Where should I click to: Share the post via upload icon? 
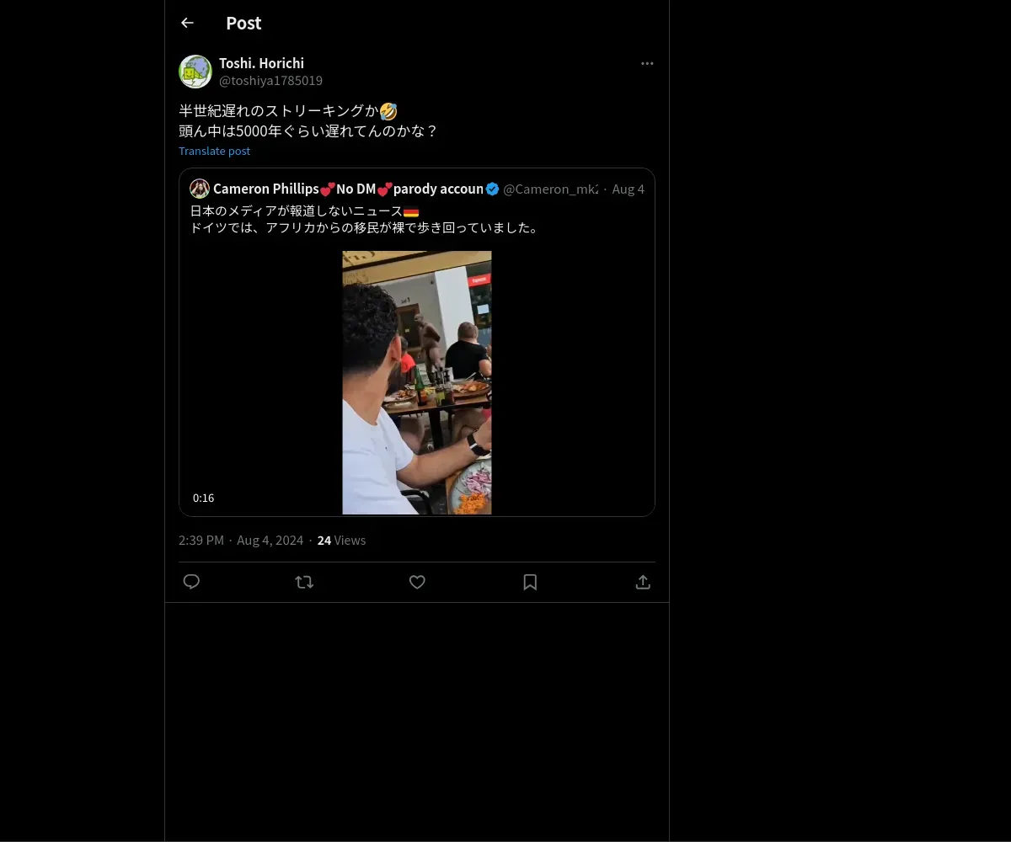click(x=643, y=582)
